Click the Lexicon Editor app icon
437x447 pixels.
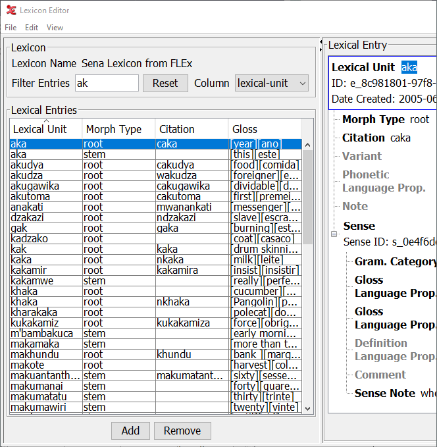pyautogui.click(x=11, y=11)
